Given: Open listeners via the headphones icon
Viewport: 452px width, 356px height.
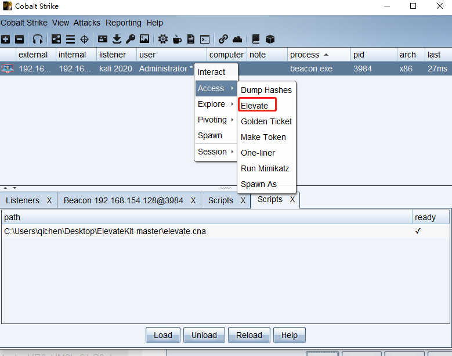Looking at the screenshot, I should click(x=38, y=39).
